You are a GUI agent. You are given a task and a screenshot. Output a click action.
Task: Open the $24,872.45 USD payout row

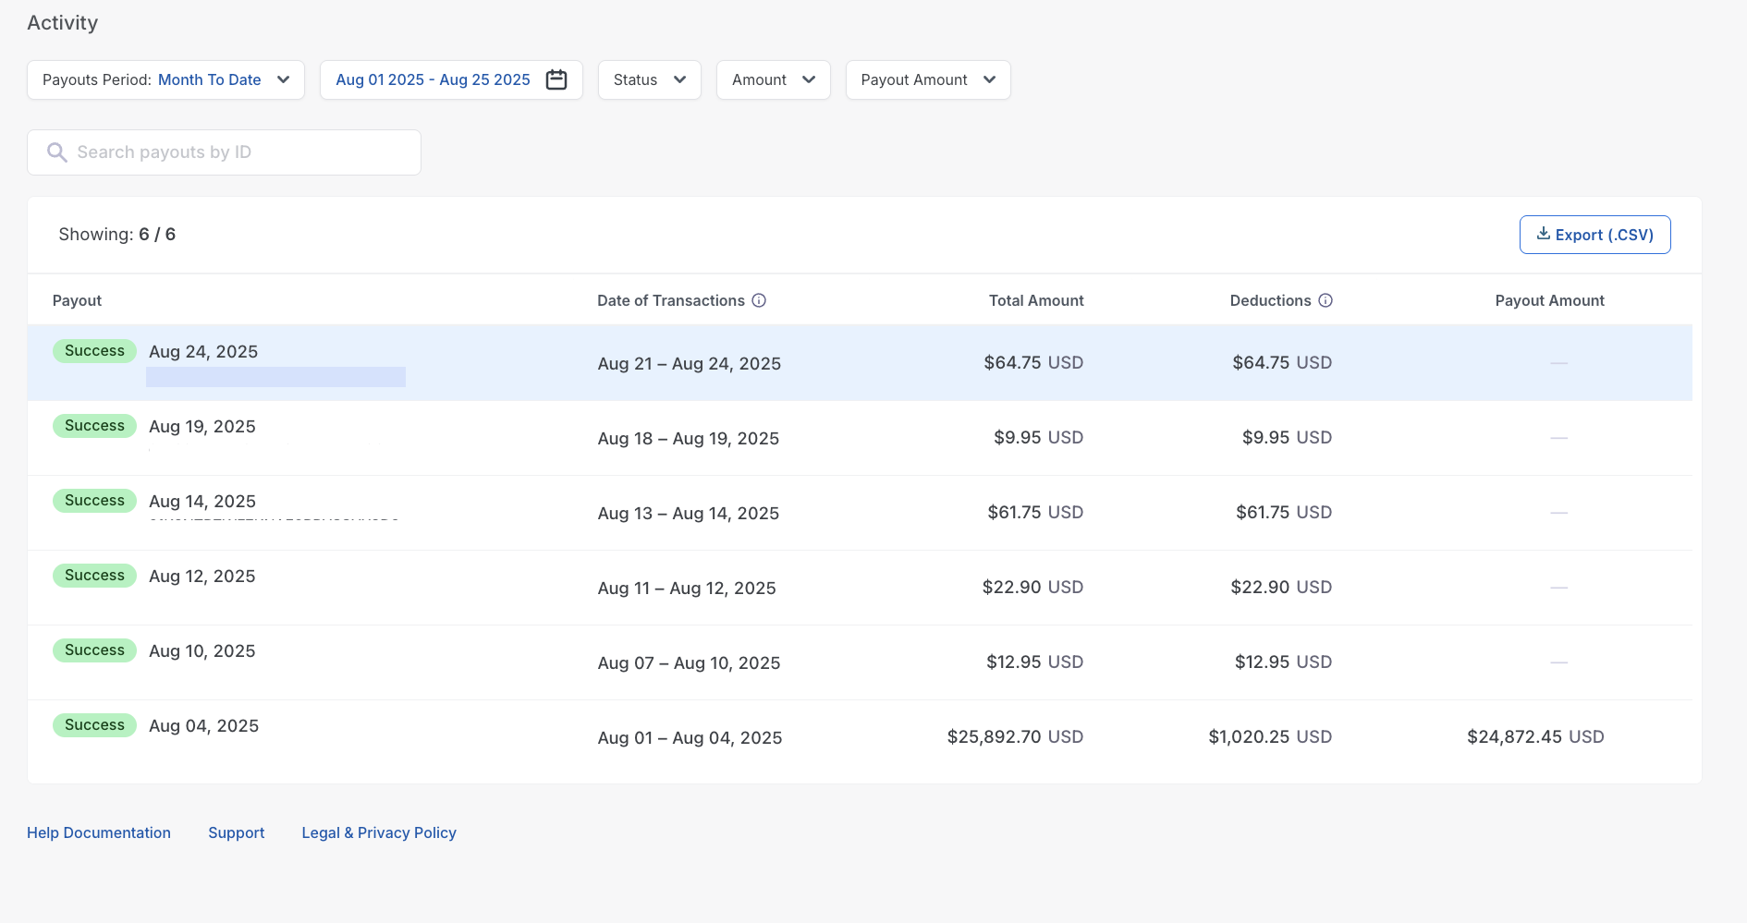[1534, 737]
